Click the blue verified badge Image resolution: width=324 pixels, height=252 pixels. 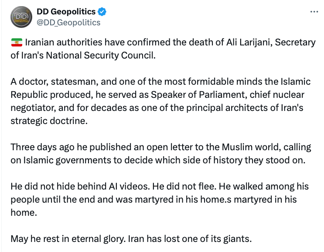coord(102,12)
